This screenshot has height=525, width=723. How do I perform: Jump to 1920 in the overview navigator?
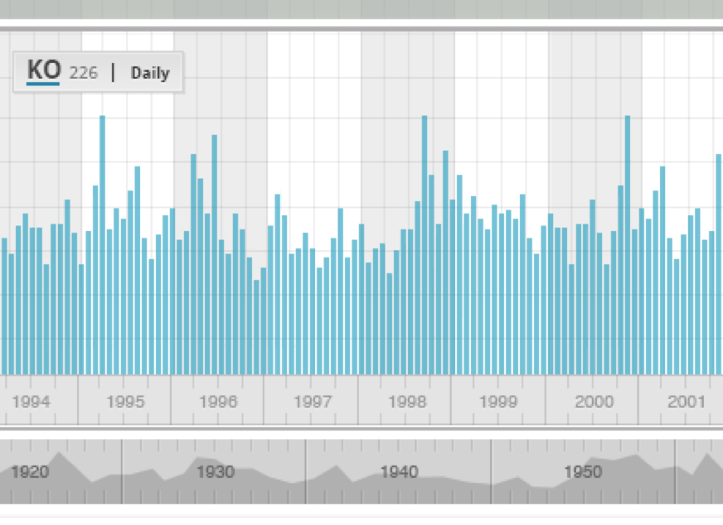30,472
